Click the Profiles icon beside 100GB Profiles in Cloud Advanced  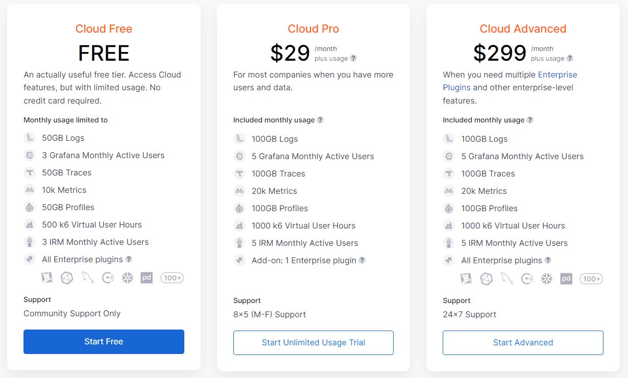click(x=449, y=208)
